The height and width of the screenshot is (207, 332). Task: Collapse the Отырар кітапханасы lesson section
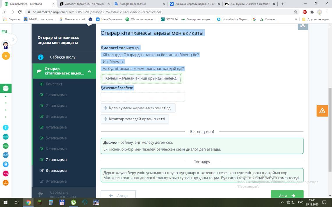89,71
